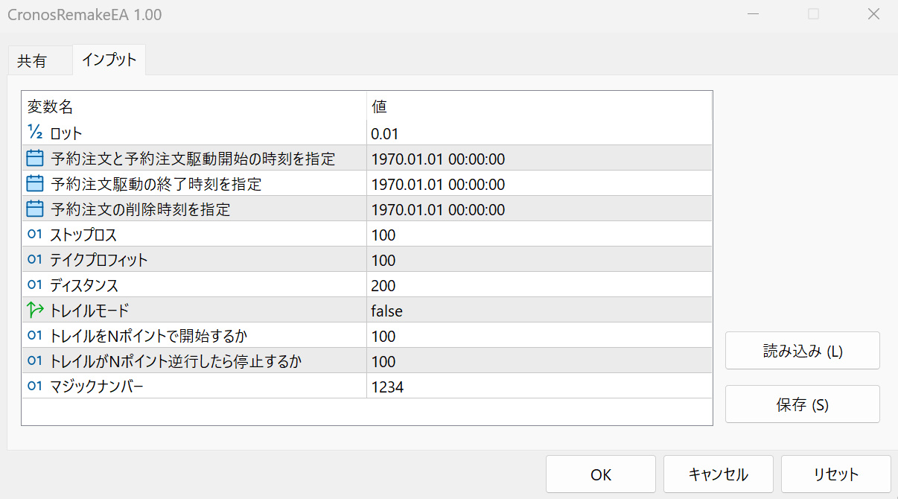Click the integer icon beside マジックナンバー

tap(35, 387)
